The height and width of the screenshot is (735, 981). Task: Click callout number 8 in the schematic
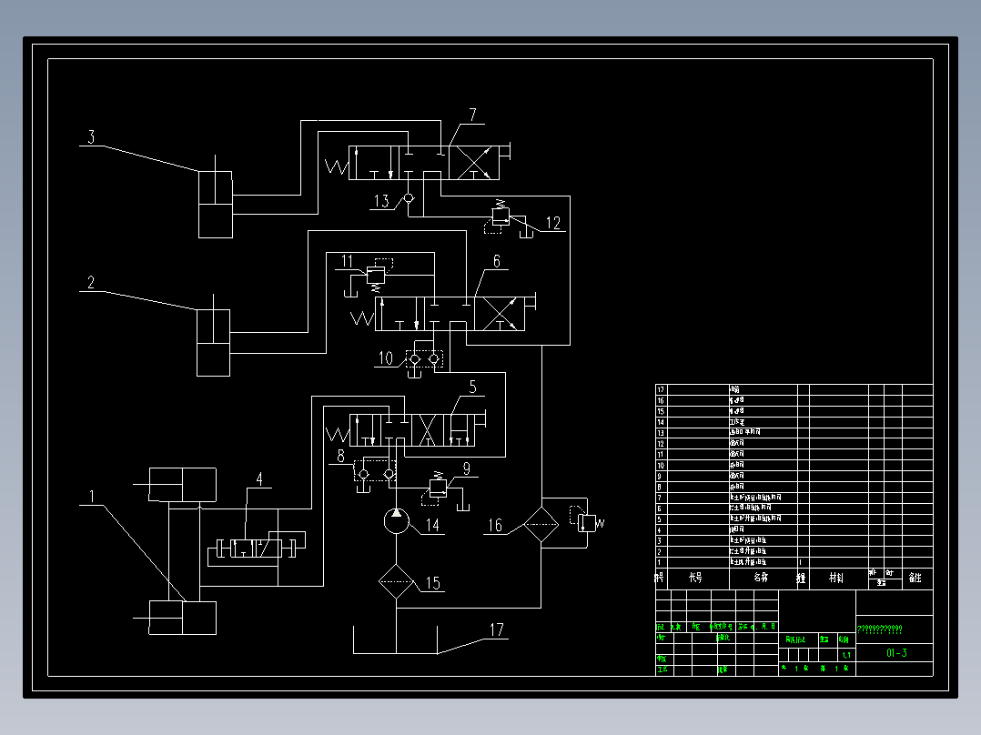pos(341,457)
